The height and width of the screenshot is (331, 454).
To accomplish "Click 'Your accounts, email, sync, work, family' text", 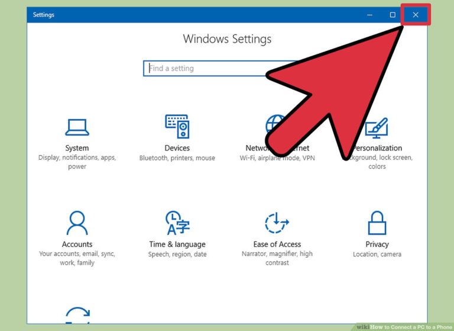I will [x=77, y=258].
